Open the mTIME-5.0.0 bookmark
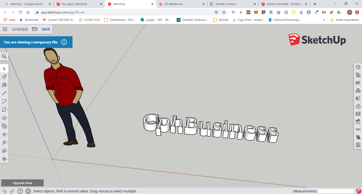 (x=89, y=20)
